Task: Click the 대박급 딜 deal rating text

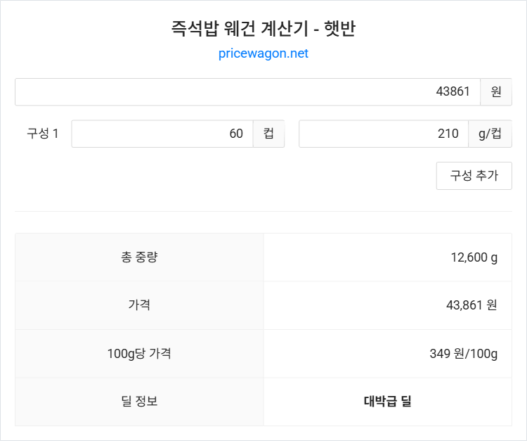Action: (387, 402)
